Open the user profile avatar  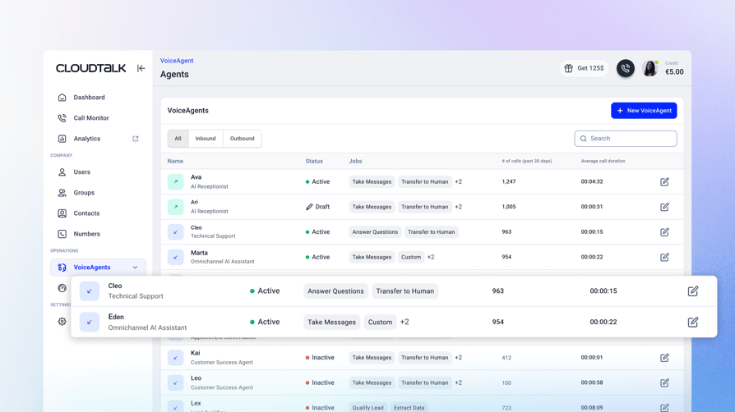pos(649,68)
